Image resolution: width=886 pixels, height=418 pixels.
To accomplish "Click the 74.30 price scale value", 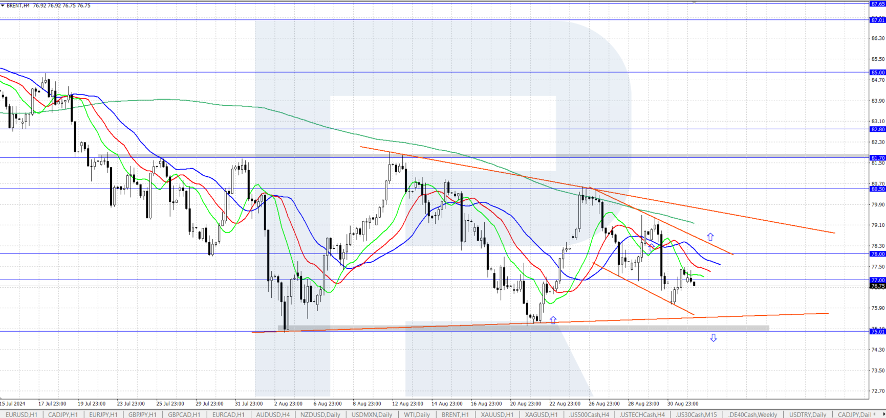I will tap(878, 350).
